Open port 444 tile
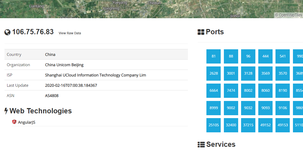The image size is (303, 150). click(x=265, y=56)
